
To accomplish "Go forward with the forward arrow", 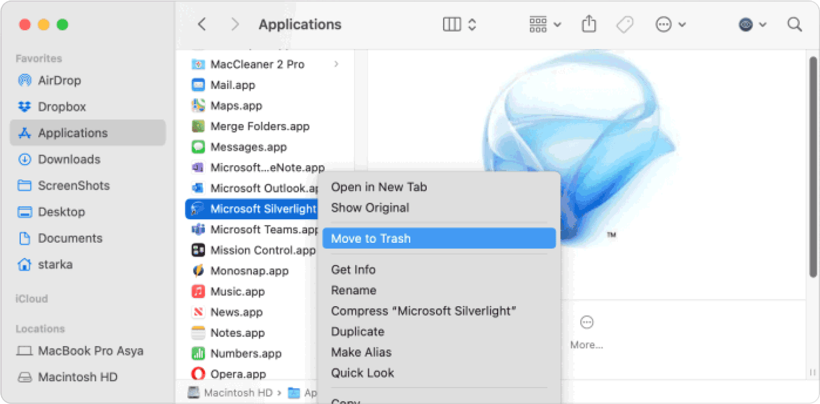I will [x=235, y=25].
